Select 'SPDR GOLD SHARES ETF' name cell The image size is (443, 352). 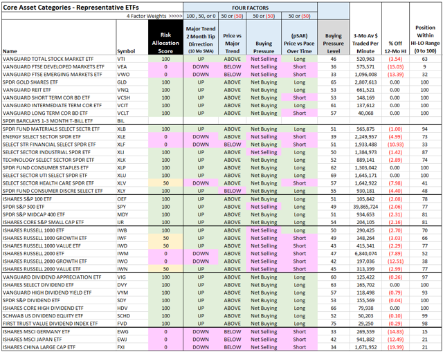[x=30, y=82]
